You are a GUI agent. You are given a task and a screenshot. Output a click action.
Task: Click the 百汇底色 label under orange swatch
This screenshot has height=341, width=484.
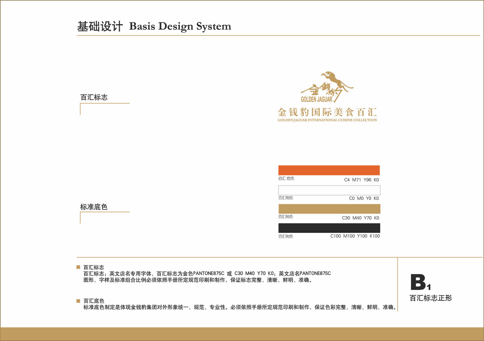[x=286, y=178]
